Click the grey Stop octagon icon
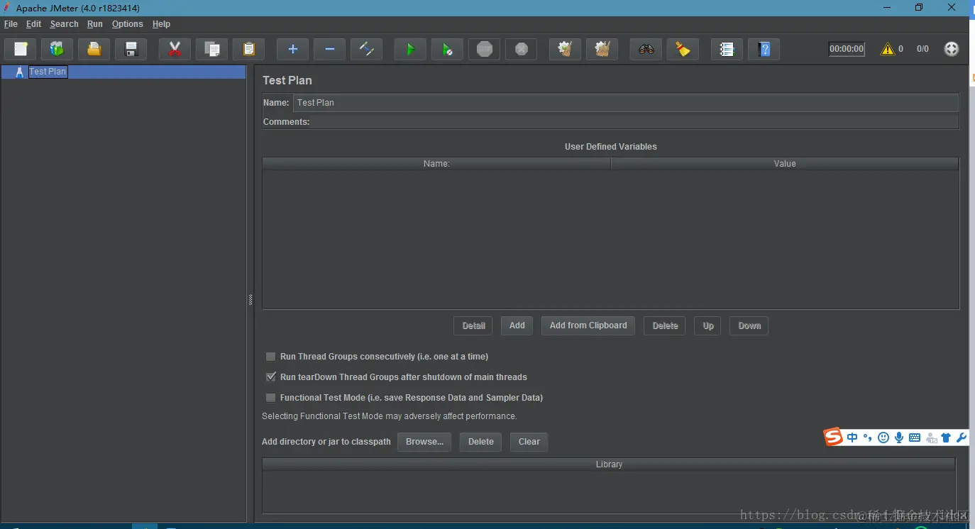The image size is (975, 529). click(484, 49)
